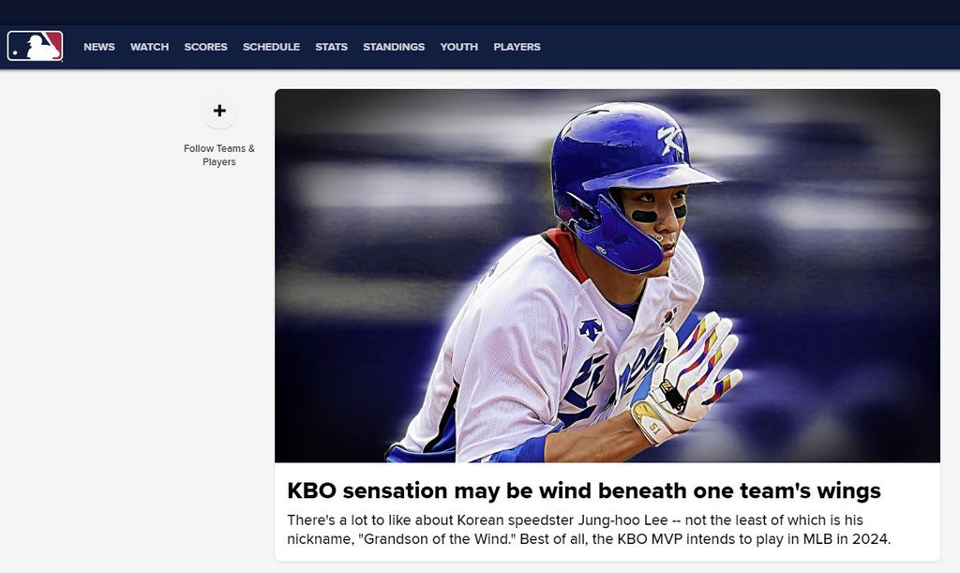Screen dimensions: 960x573
Task: Go to the WATCH section
Action: point(149,47)
